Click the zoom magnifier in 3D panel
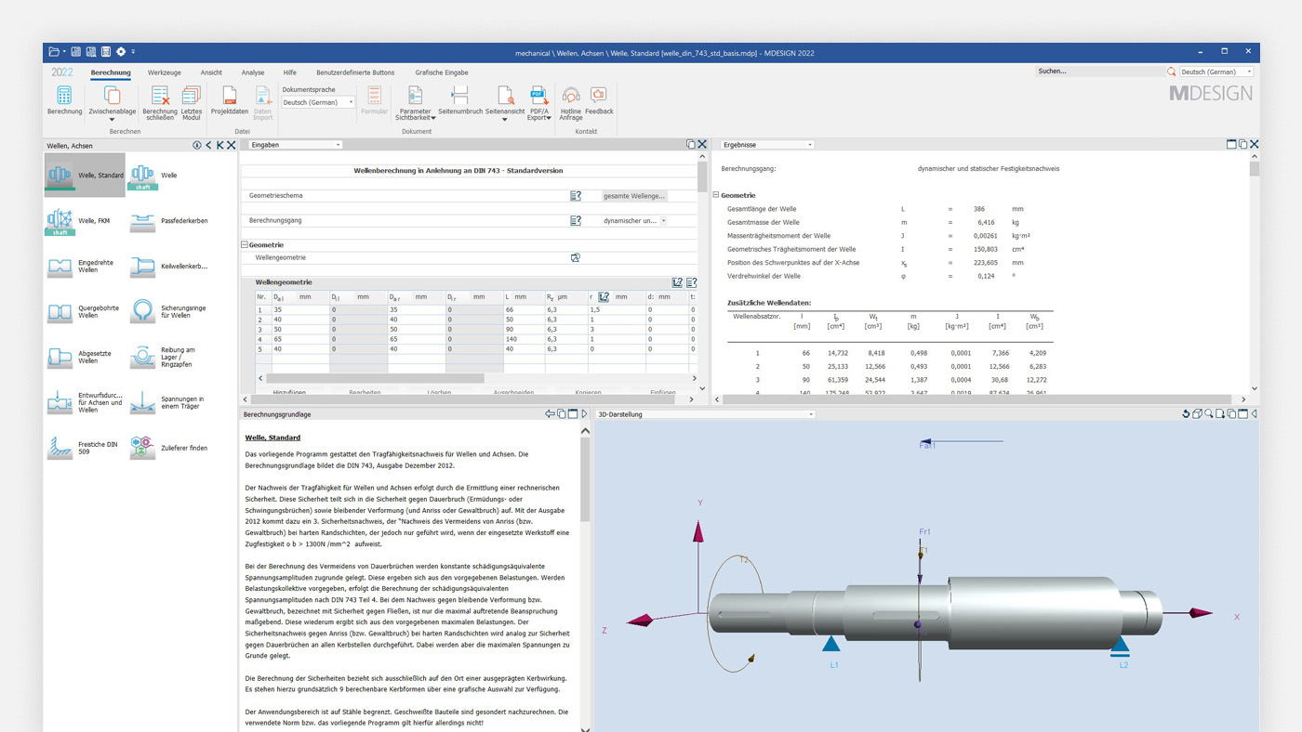Viewport: 1302px width, 732px height. pyautogui.click(x=1209, y=414)
